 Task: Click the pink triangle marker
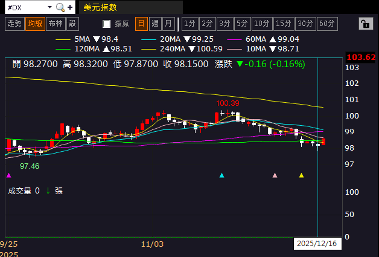[x=275, y=175]
